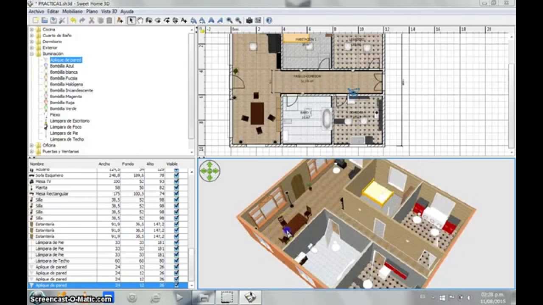Select Lámpara de Foco in the catalog
Screen dimensions: 543x305
tap(66, 127)
